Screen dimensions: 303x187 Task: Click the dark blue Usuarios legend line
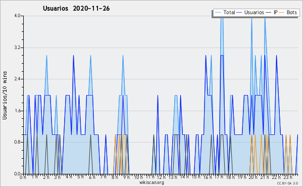coord(239,13)
